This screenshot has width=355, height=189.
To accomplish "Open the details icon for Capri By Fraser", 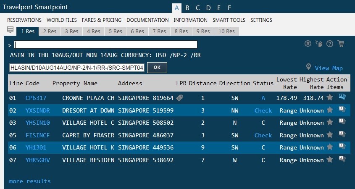I will pos(342,134).
